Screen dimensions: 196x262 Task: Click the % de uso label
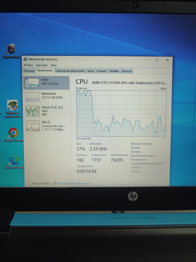point(82,89)
